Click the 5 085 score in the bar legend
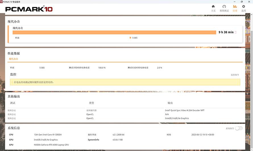Image resolution: width=253 pixels, height=151 pixels. tap(135, 38)
